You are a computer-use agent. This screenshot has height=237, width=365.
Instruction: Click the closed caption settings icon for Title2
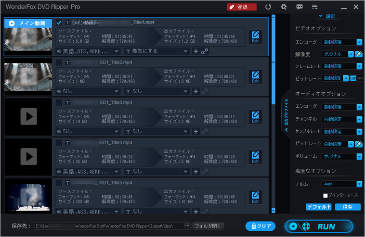pos(205,91)
